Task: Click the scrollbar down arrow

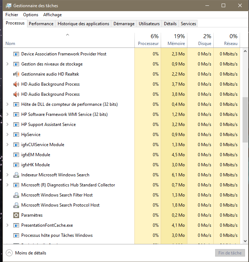Action: pos(245,241)
